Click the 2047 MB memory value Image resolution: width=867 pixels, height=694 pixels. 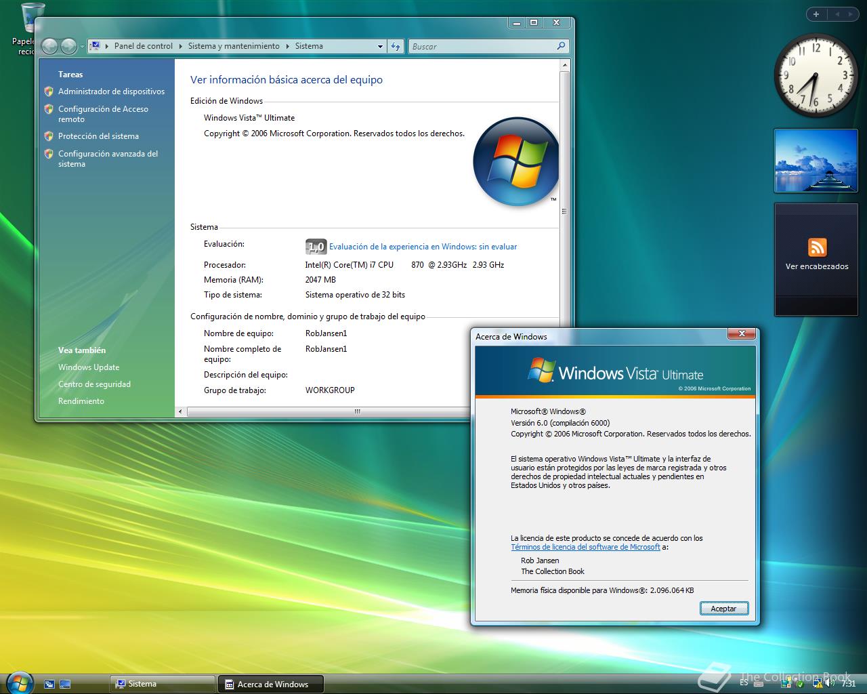pos(320,280)
